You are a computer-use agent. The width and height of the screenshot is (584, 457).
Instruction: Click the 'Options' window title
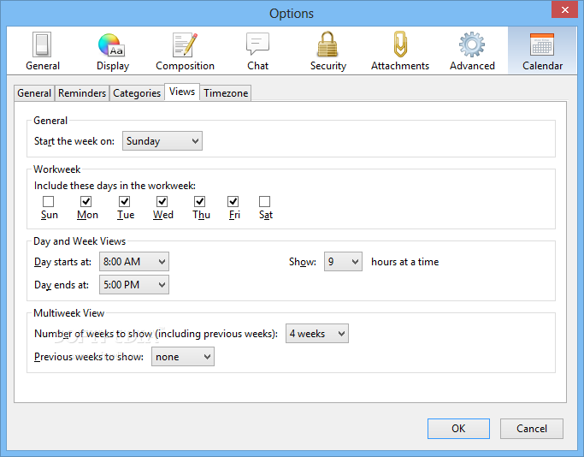(x=292, y=14)
